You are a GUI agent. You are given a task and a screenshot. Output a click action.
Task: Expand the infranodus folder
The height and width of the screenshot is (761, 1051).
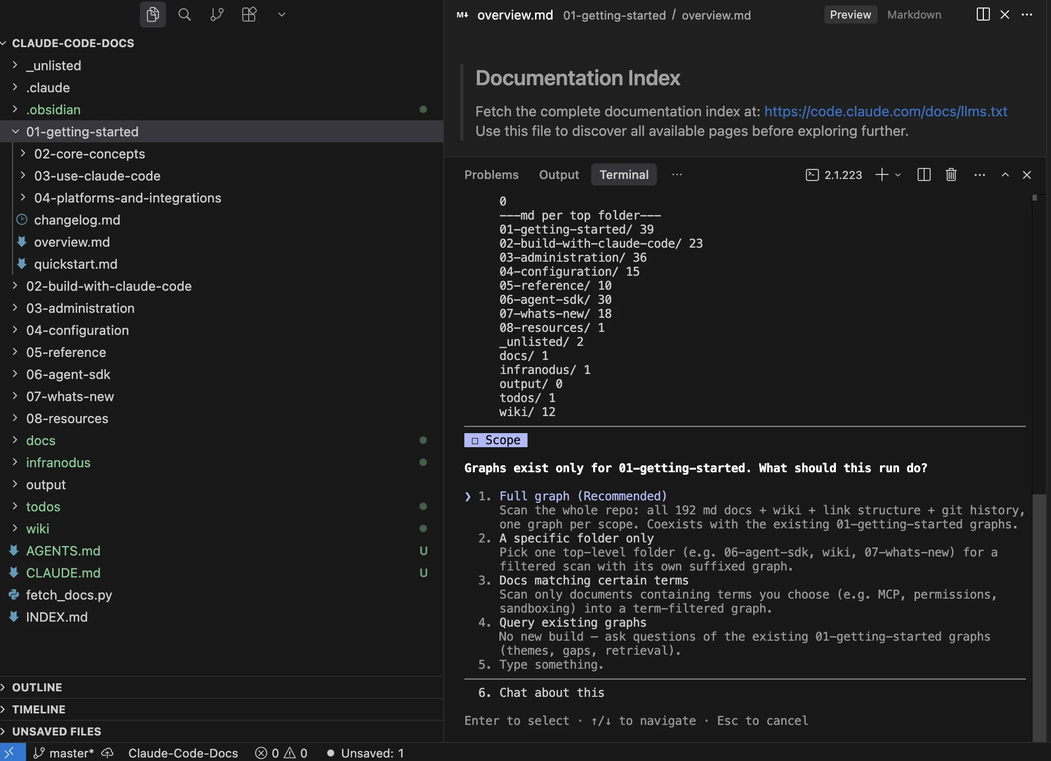(x=222, y=462)
